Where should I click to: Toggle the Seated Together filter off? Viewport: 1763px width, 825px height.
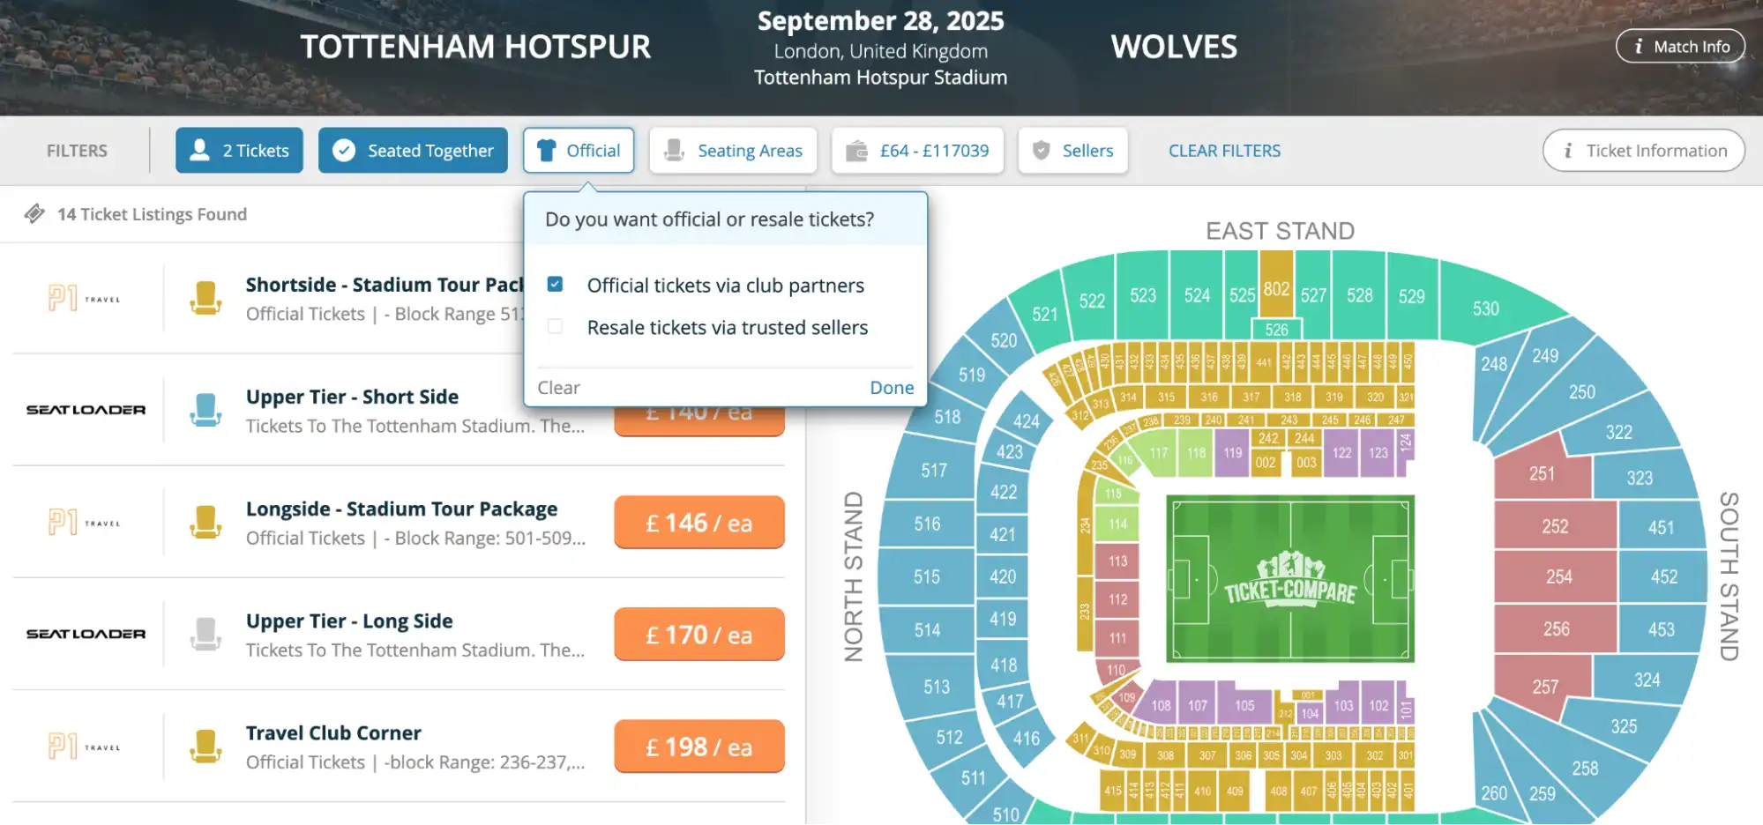(x=412, y=150)
